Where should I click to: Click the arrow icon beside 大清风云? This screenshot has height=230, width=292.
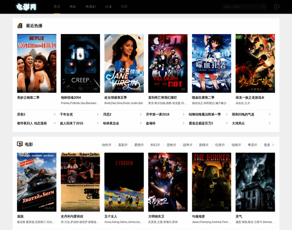[x=270, y=123]
